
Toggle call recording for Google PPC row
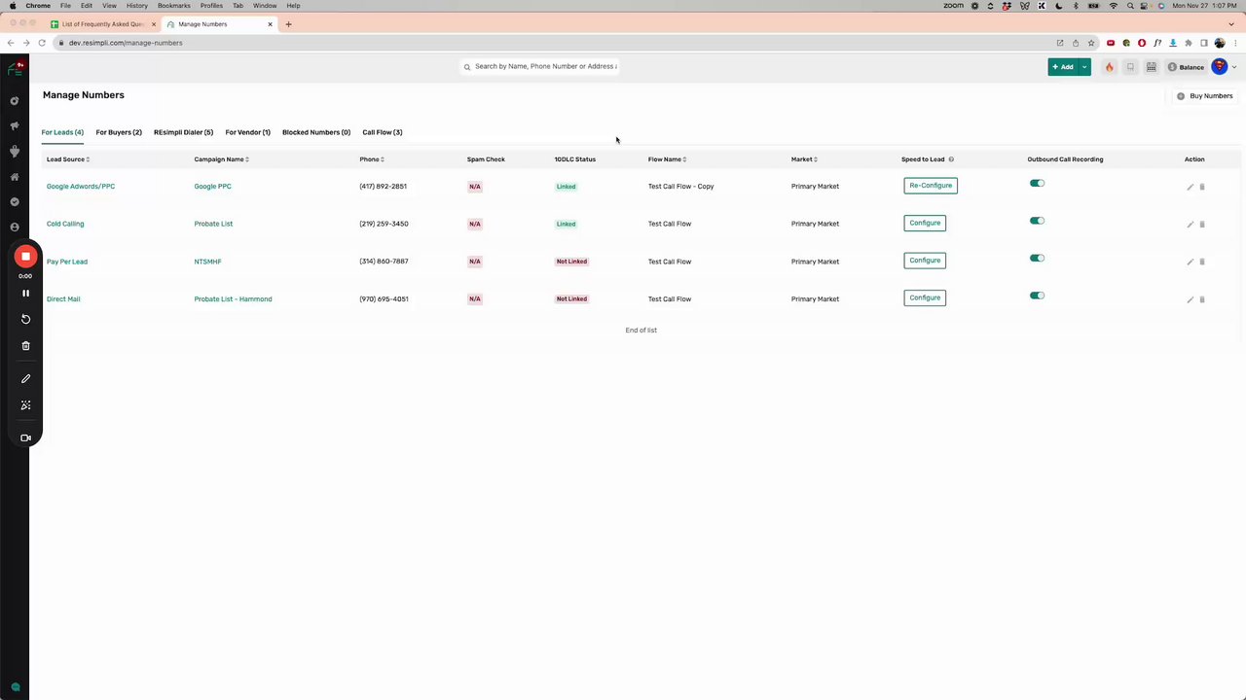click(1037, 184)
